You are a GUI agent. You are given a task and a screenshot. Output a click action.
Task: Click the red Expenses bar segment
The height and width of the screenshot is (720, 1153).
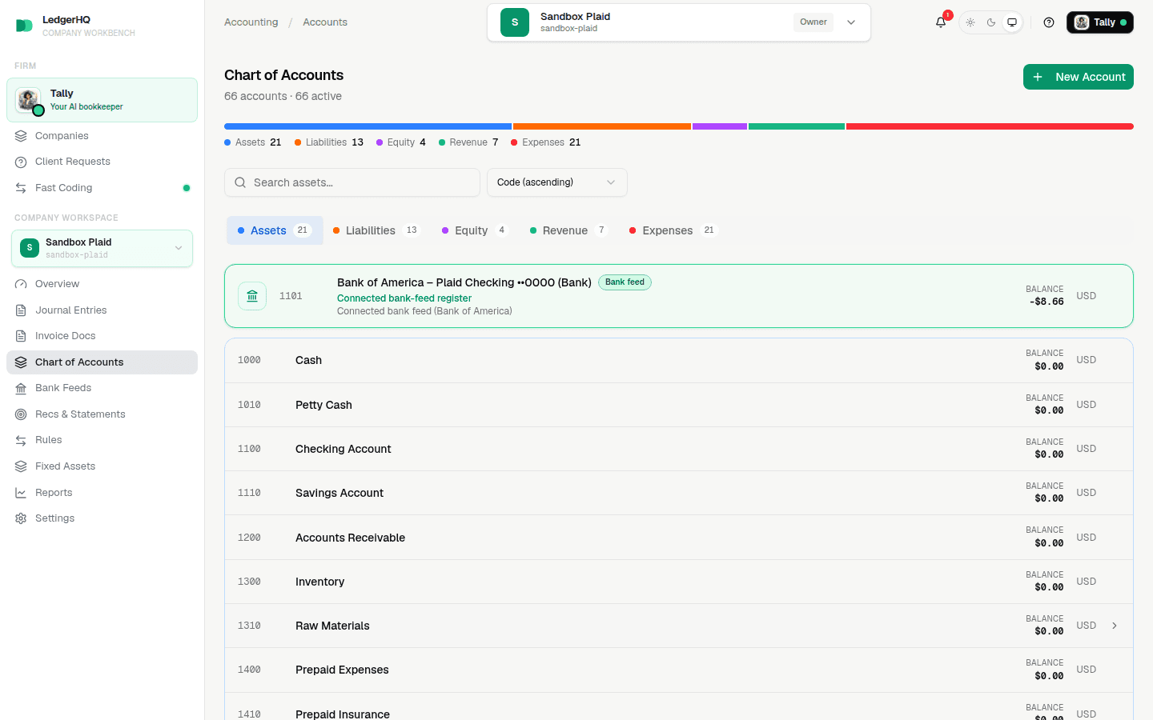click(990, 126)
